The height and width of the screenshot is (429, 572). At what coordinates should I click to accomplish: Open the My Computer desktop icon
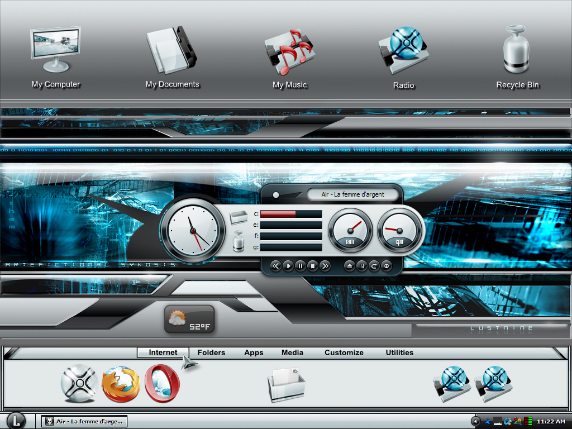(x=55, y=51)
